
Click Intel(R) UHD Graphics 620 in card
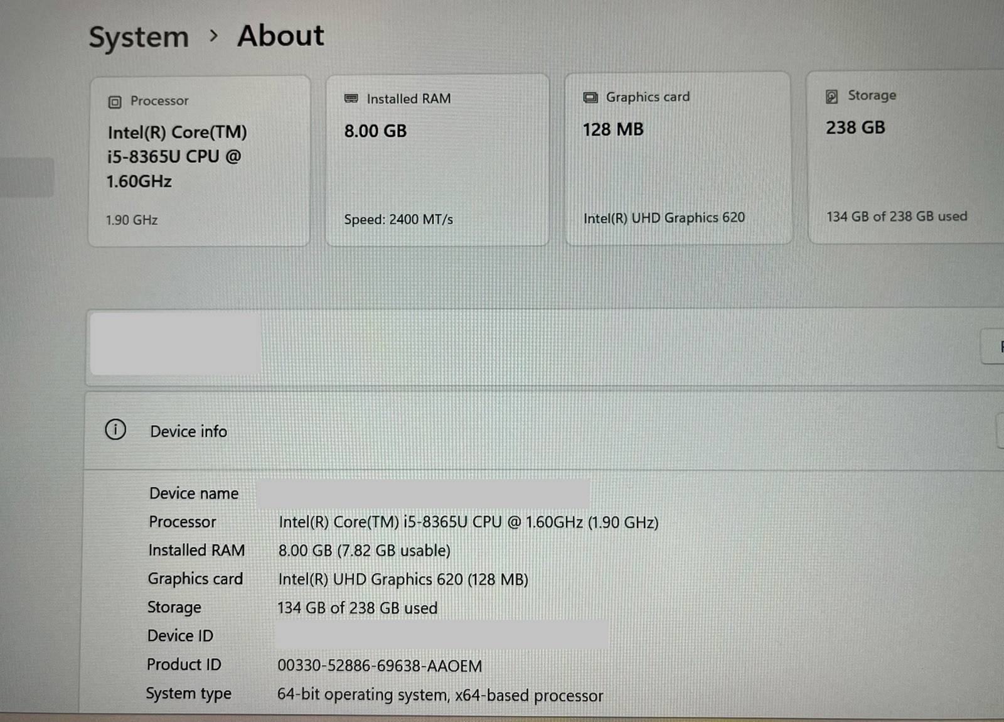(664, 218)
